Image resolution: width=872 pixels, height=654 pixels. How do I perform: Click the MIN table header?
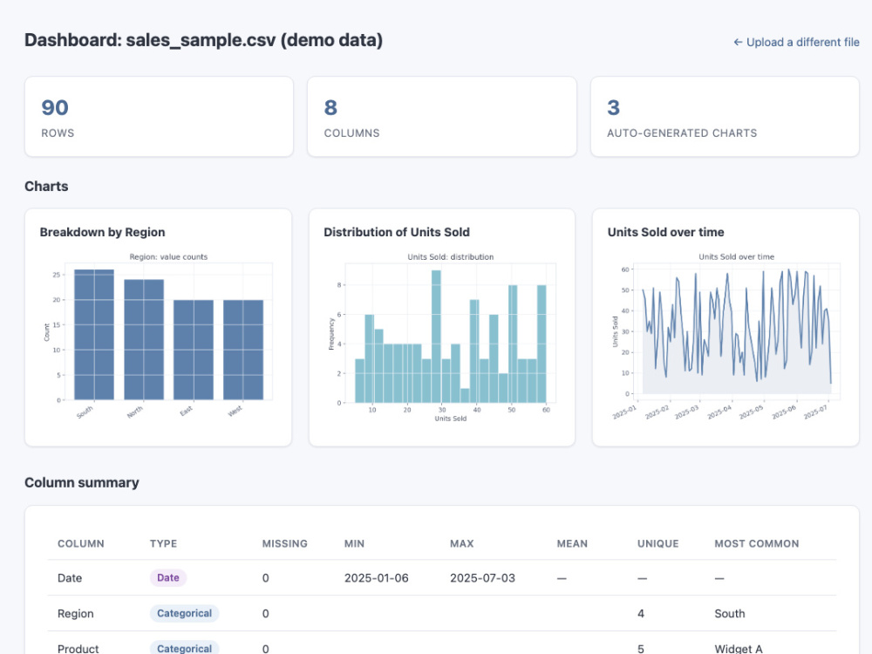[354, 544]
